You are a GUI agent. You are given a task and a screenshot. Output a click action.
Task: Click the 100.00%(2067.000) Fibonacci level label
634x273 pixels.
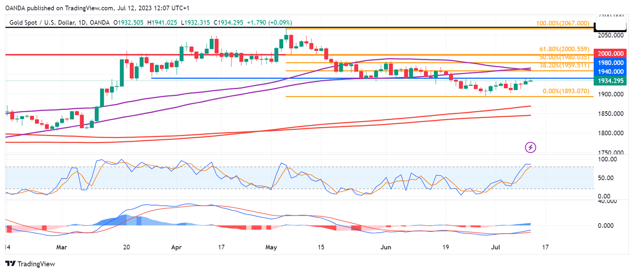click(562, 23)
